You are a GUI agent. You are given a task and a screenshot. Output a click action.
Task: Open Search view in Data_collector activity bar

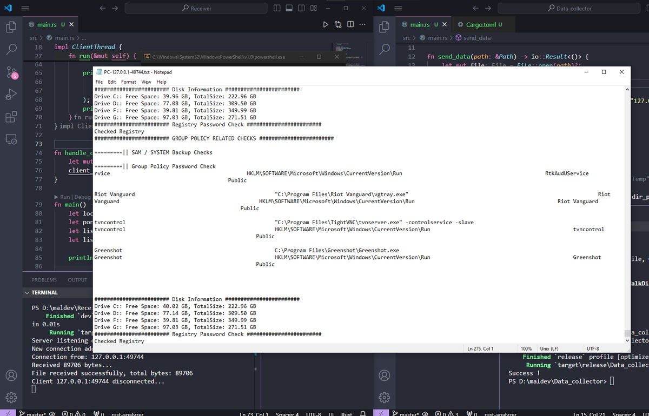[x=385, y=49]
